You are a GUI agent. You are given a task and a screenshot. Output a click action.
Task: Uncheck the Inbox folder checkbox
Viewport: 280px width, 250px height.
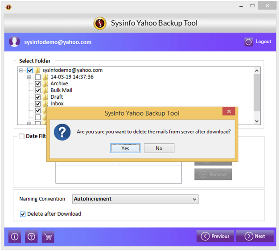[x=38, y=104]
